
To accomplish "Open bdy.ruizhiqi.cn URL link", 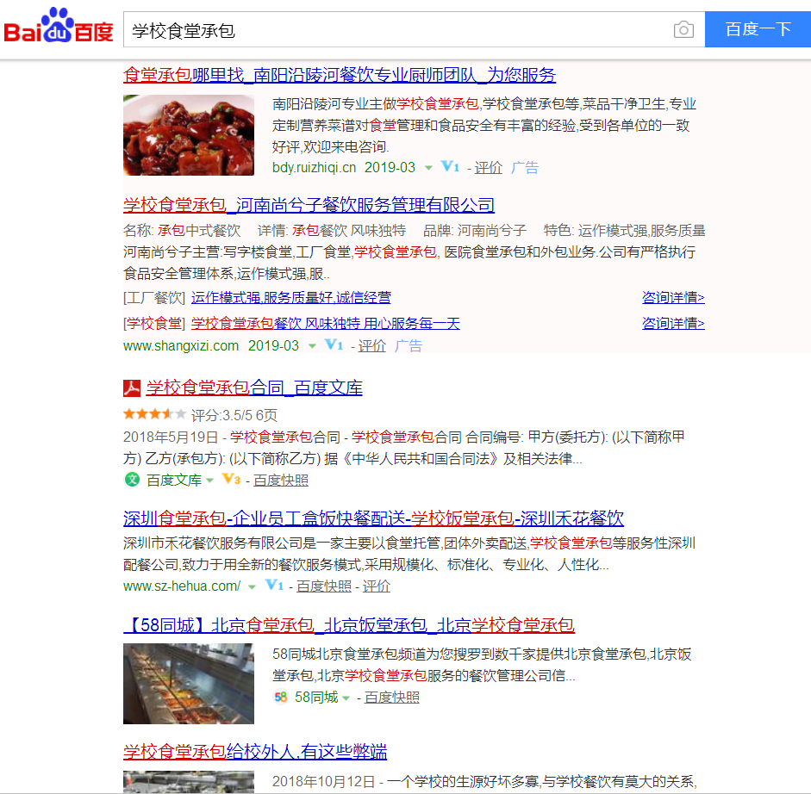I will pyautogui.click(x=314, y=167).
